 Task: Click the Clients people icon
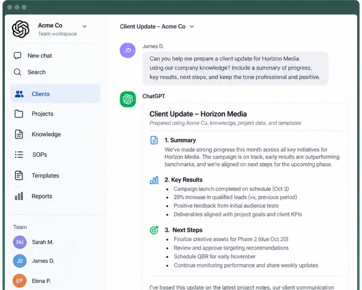(x=19, y=94)
